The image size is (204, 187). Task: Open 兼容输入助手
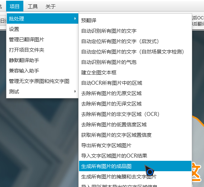pos(42,71)
